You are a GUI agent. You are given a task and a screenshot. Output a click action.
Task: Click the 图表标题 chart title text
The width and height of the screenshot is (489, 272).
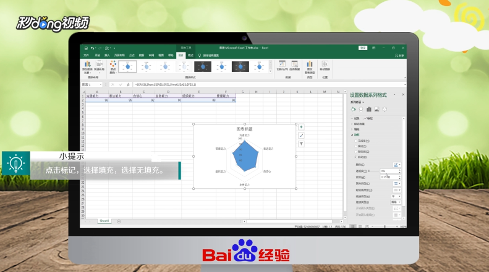pos(245,129)
